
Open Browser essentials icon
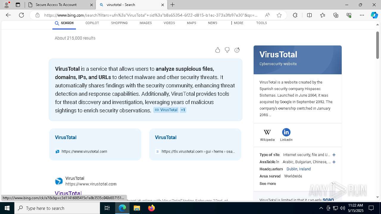click(x=349, y=15)
